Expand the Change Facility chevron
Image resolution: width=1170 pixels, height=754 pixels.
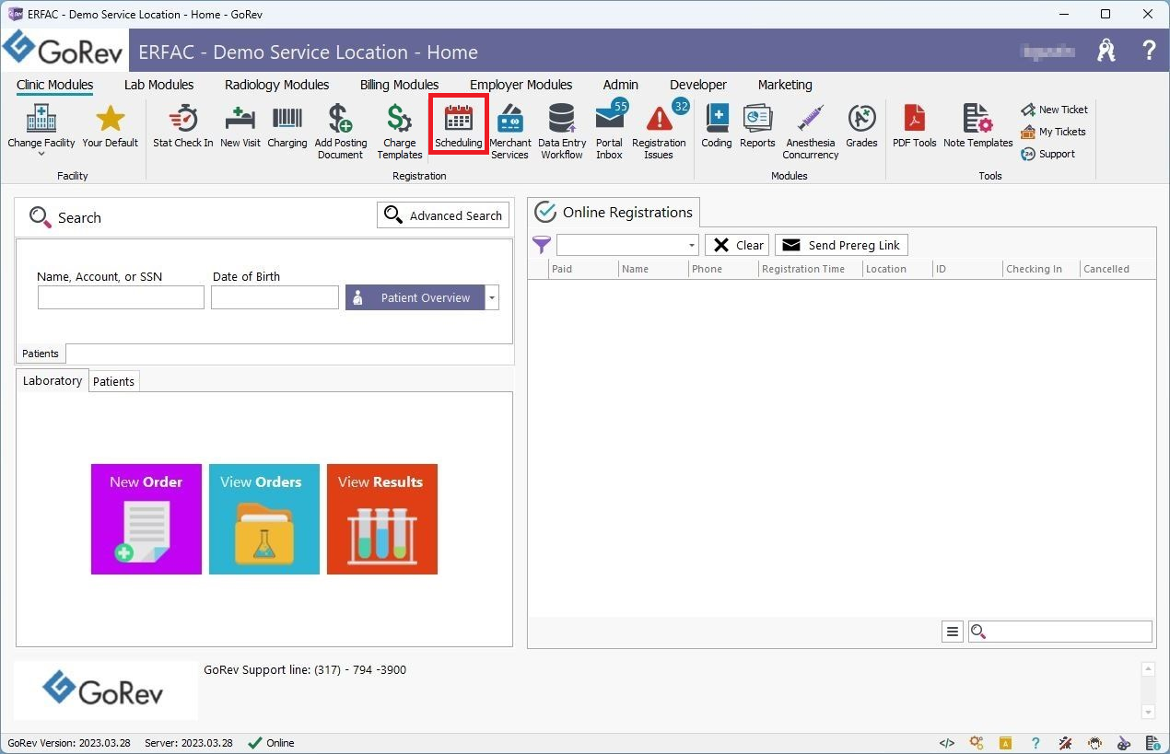coord(41,154)
